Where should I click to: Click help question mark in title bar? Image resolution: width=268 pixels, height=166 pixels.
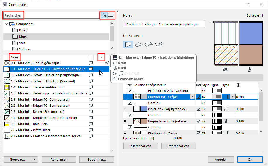pos(248,5)
